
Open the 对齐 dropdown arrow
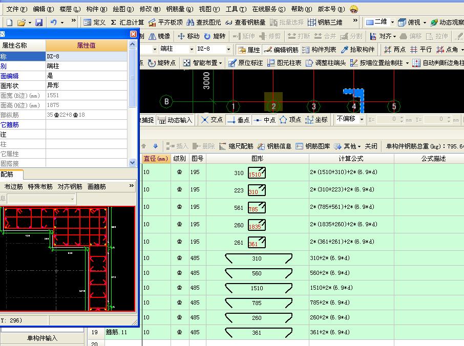tap(394, 36)
